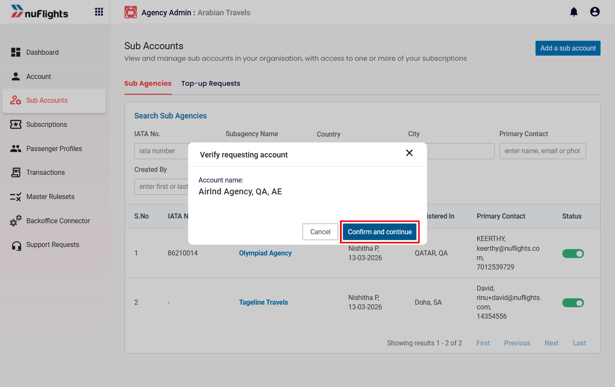Go to the Next results page

(552, 343)
